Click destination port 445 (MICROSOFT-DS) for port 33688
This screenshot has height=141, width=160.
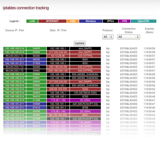click(x=85, y=104)
